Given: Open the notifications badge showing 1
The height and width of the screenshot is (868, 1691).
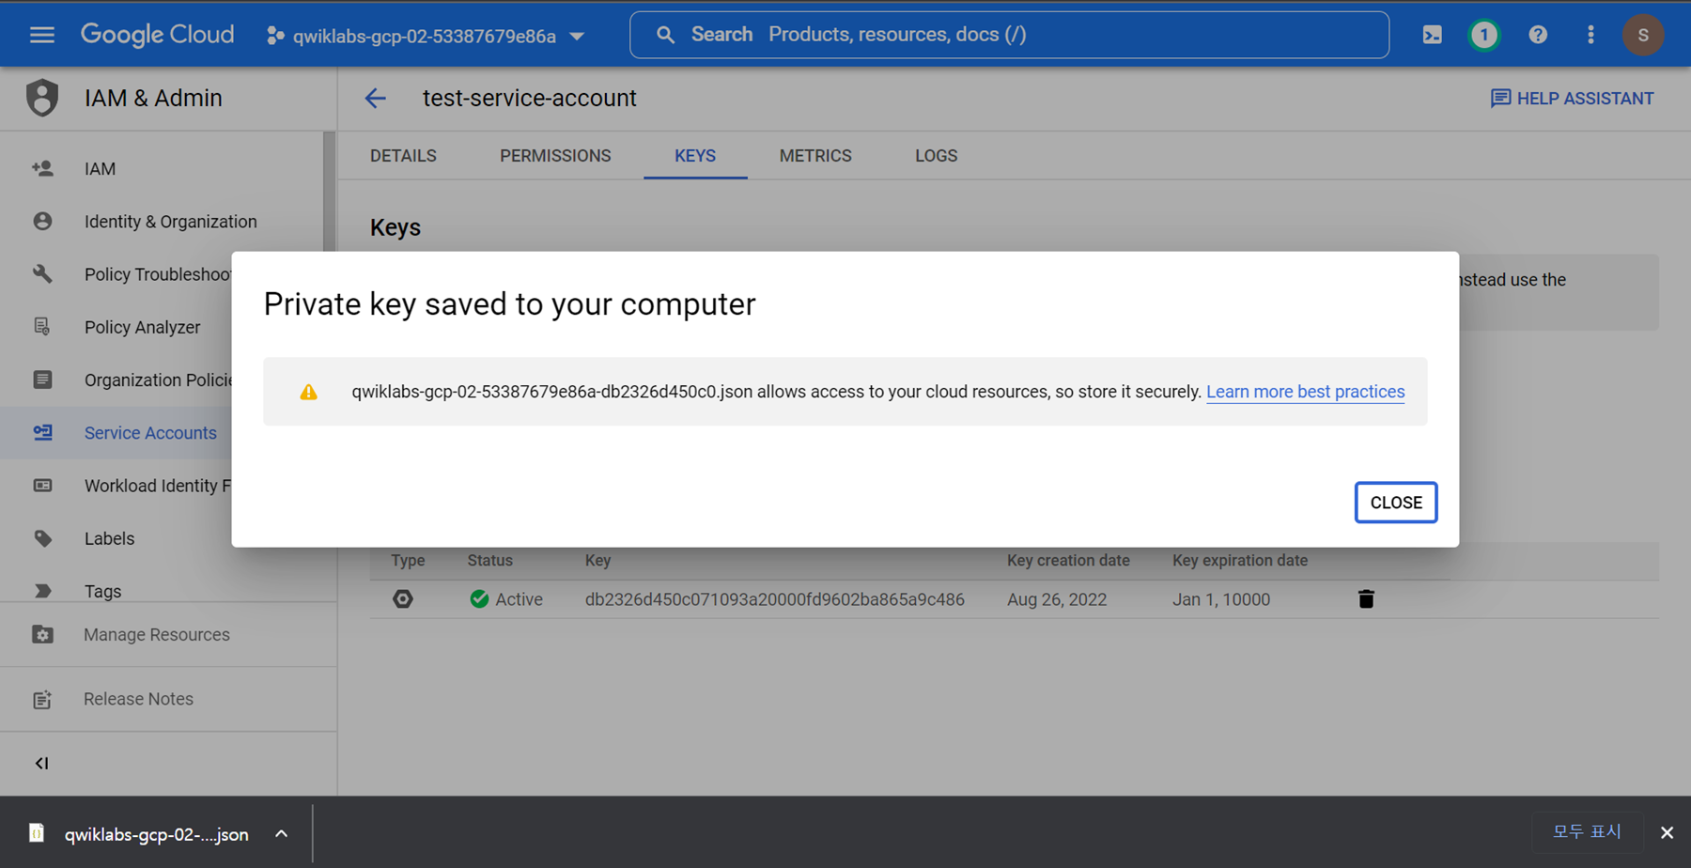Looking at the screenshot, I should click(x=1484, y=35).
